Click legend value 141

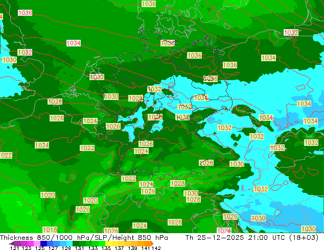pyautogui.click(x=146, y=248)
